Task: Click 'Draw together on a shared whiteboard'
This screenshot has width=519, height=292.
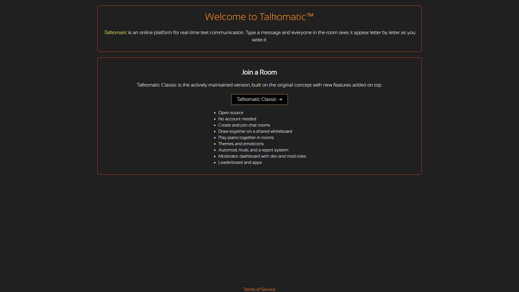Action: coord(255,132)
